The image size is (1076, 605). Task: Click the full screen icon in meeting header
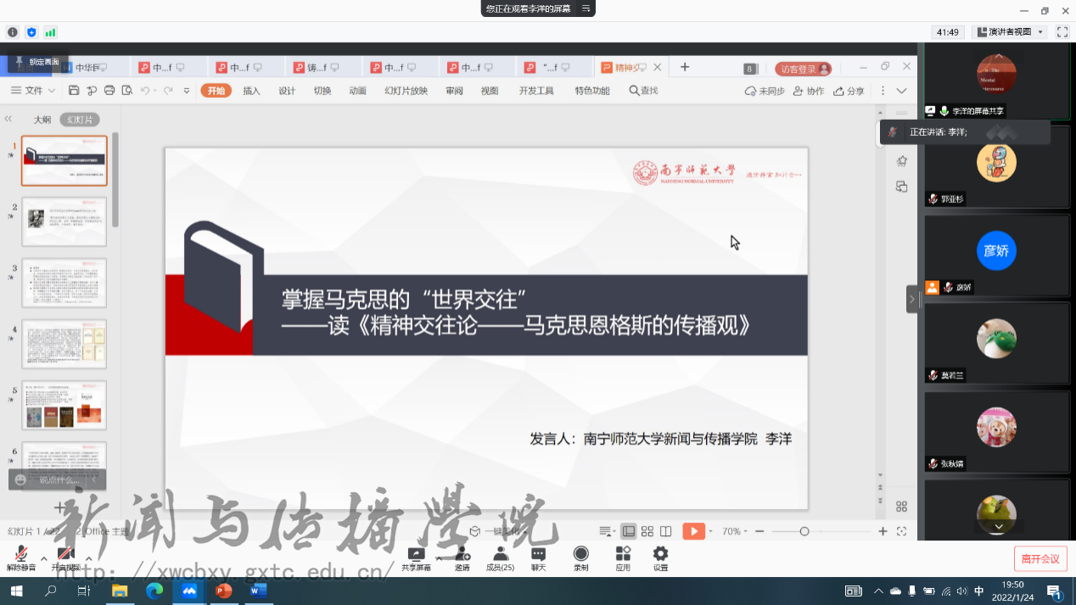coord(1062,32)
